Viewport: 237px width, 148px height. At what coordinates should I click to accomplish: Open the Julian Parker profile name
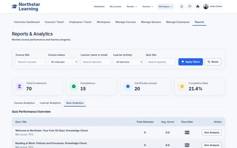click(x=216, y=6)
